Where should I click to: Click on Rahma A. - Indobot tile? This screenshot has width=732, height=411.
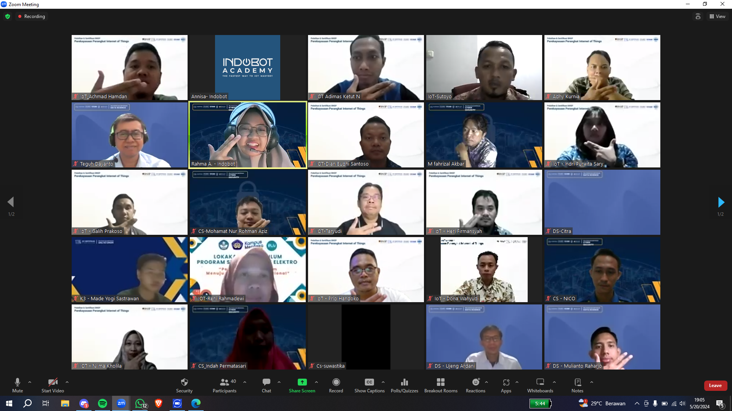pyautogui.click(x=247, y=134)
